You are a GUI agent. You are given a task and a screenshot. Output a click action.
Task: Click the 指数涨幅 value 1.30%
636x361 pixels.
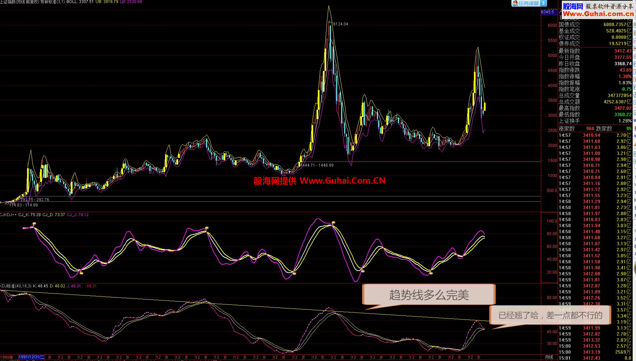[625, 76]
